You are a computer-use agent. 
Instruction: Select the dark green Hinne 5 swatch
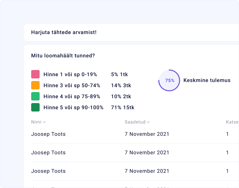tap(35, 107)
